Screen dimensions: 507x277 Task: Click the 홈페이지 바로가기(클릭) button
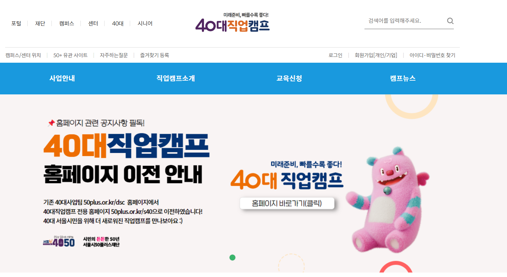287,203
